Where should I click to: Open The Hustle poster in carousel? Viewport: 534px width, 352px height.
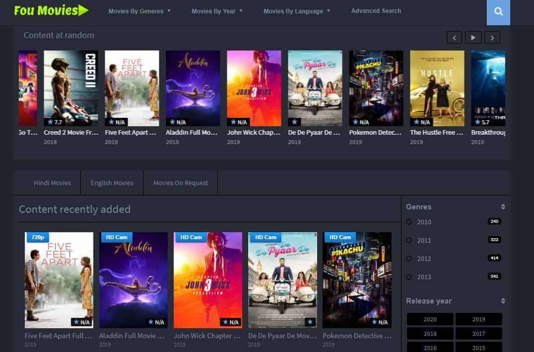tap(437, 88)
